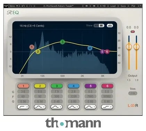Select band 5 node on the EQ graph

click(102, 52)
